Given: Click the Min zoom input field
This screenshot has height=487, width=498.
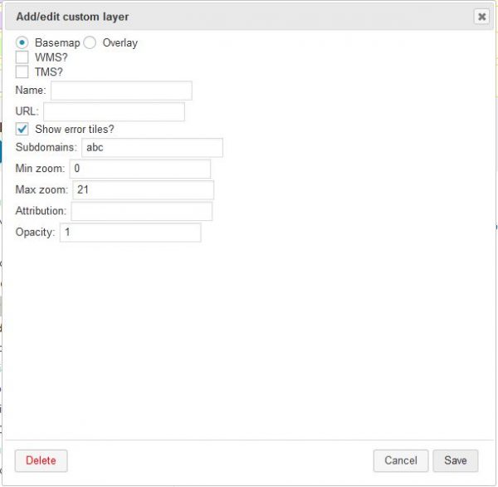Looking at the screenshot, I should [139, 169].
